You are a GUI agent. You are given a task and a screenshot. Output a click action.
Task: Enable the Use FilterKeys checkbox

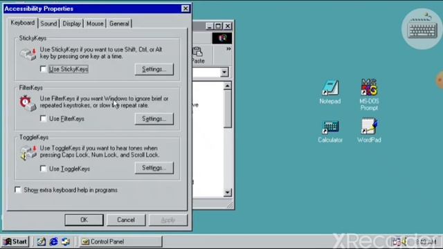click(43, 118)
